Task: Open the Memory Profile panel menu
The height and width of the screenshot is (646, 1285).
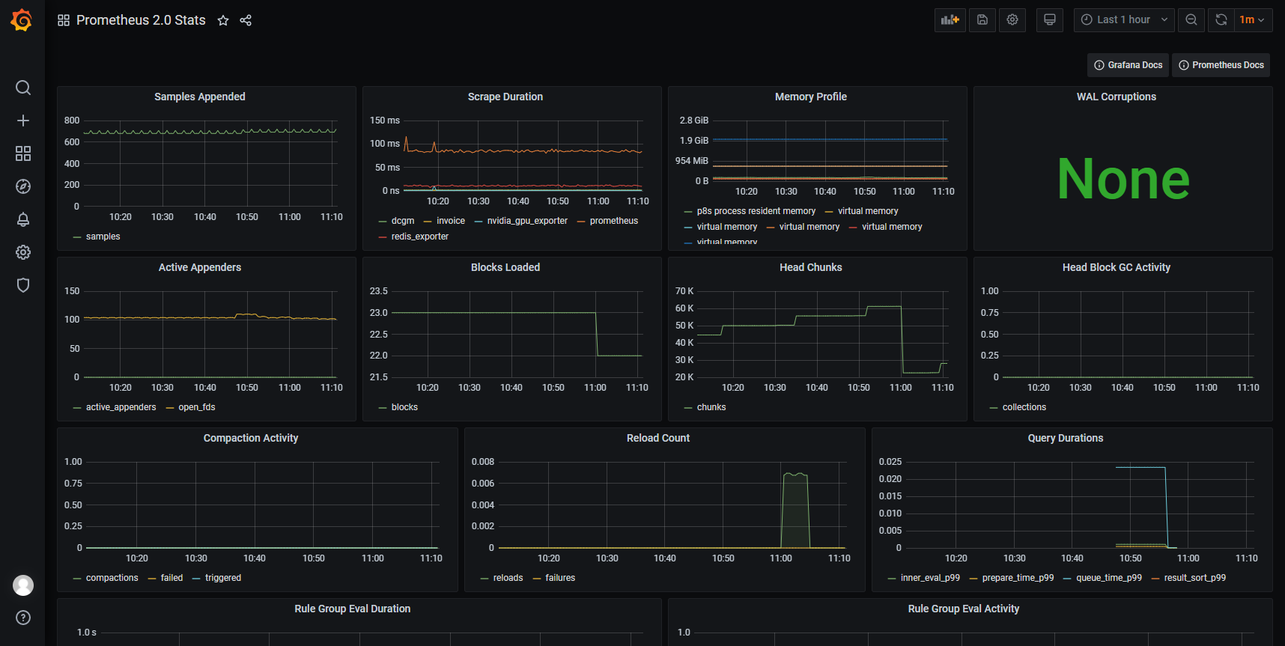Action: (811, 97)
